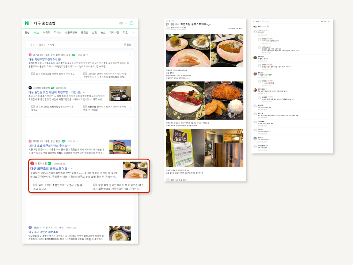
Task: Expand the green dropdown arrow beside search icon
Action: (126, 23)
